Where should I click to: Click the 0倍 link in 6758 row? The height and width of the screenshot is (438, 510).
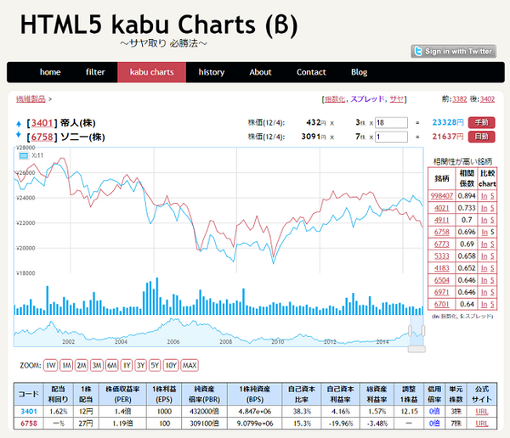[x=434, y=424]
